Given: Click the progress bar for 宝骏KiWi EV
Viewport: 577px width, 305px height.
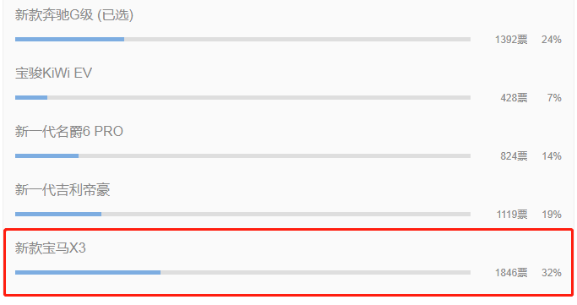Looking at the screenshot, I should pyautogui.click(x=242, y=97).
